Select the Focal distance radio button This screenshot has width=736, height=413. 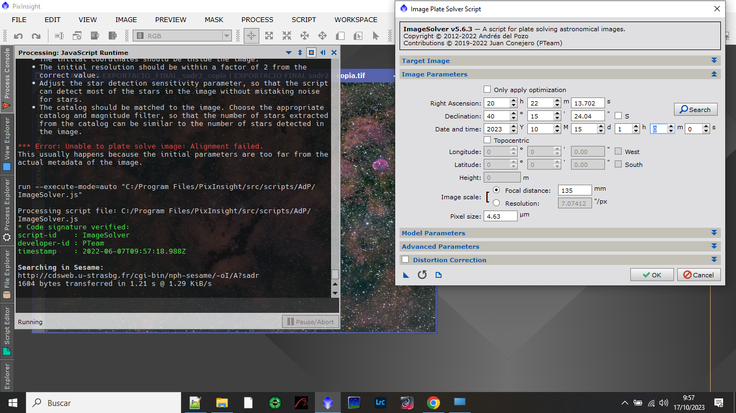[496, 190]
